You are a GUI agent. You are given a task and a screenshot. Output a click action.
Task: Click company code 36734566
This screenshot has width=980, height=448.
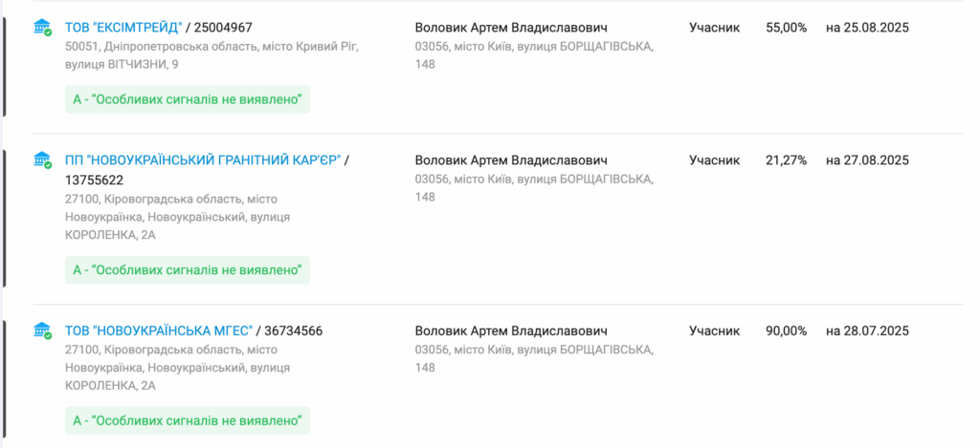[x=294, y=331]
